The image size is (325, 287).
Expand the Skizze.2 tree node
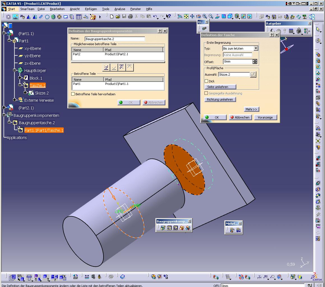[25, 92]
